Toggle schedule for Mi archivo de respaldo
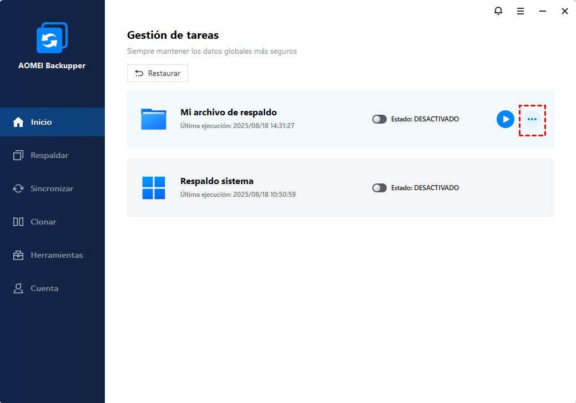 click(380, 119)
